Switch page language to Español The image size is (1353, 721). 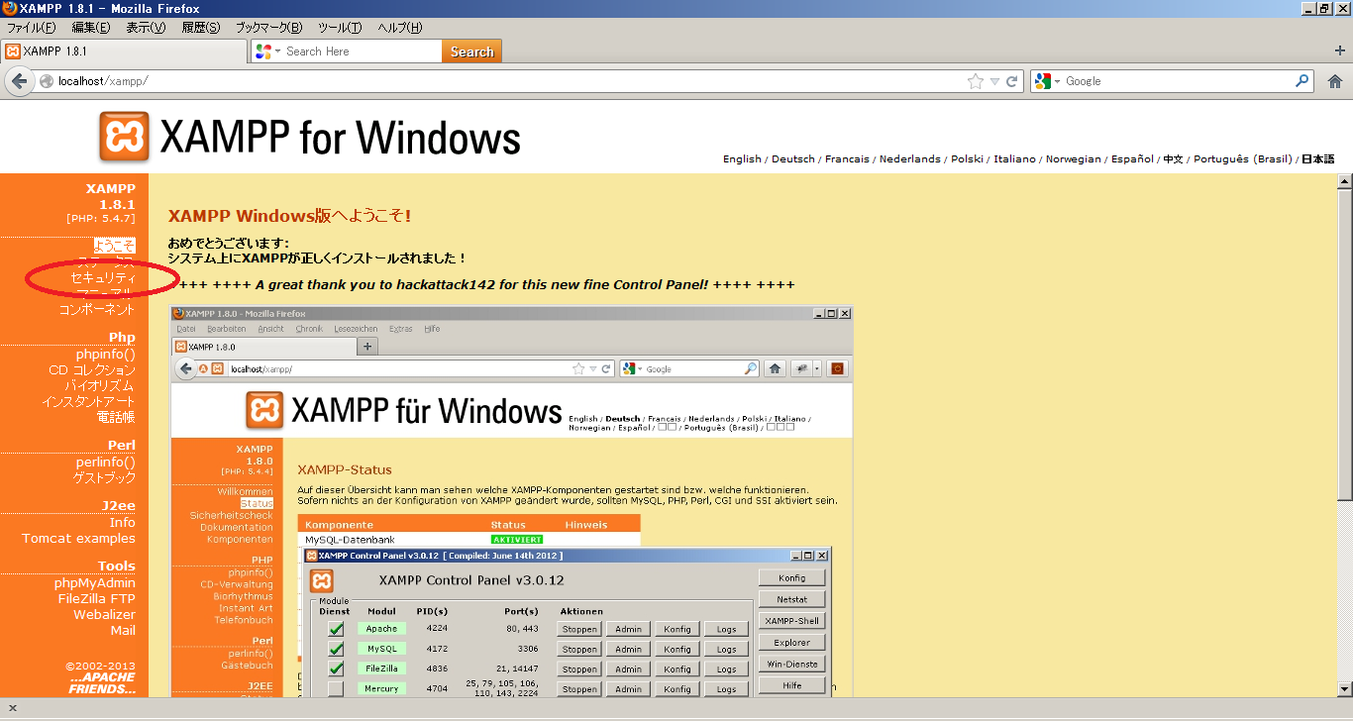click(x=1132, y=158)
